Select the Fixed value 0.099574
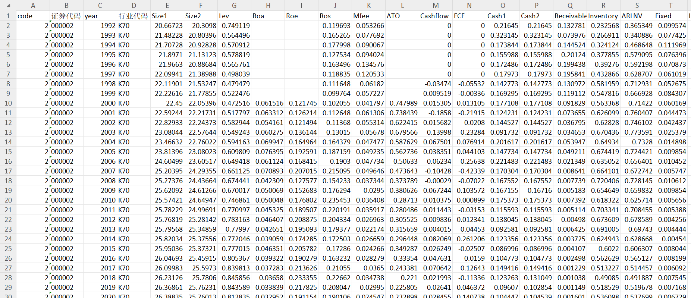The height and width of the screenshot is (298, 691). click(671, 26)
